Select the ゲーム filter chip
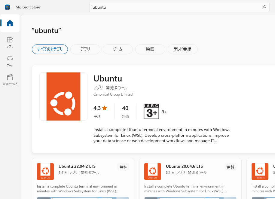This screenshot has width=275, height=199. (118, 49)
